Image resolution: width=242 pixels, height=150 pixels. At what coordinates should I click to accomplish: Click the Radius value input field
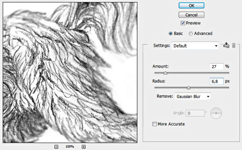click(217, 81)
